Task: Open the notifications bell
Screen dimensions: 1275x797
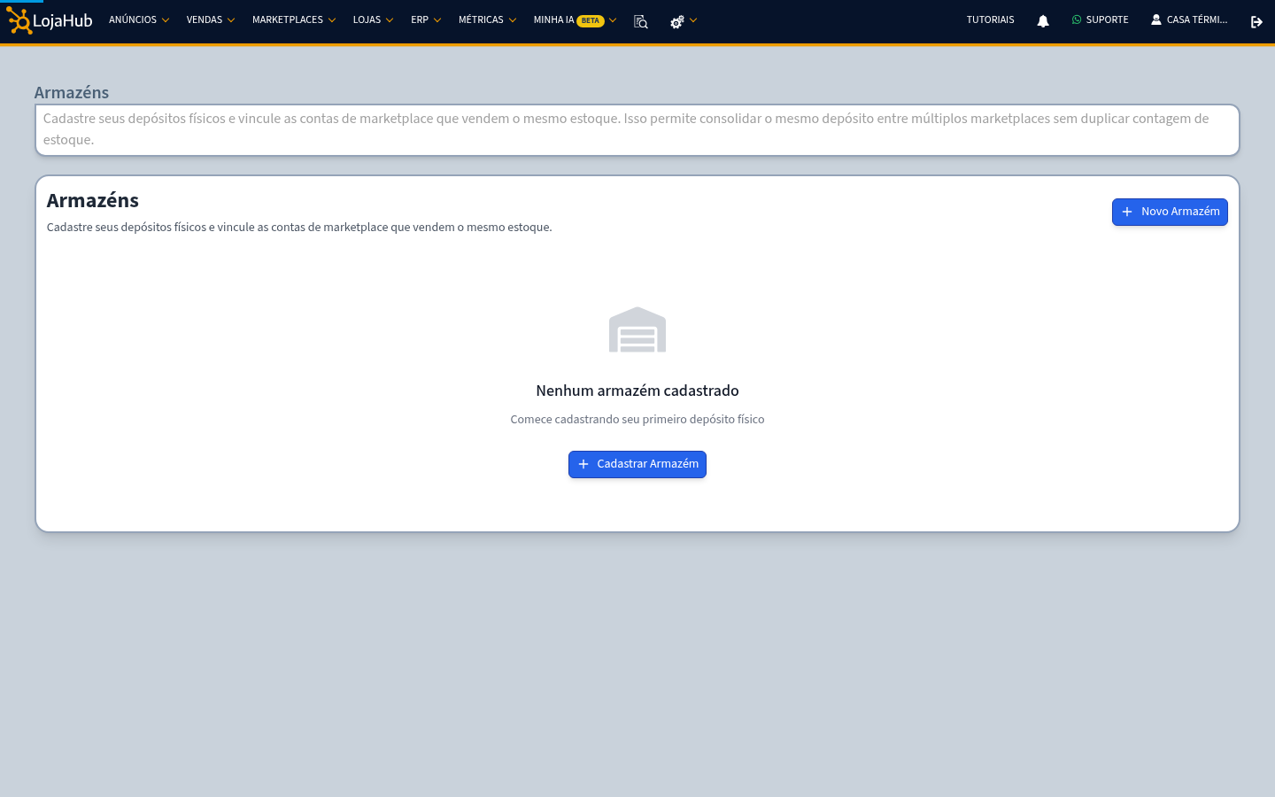Action: (1043, 21)
